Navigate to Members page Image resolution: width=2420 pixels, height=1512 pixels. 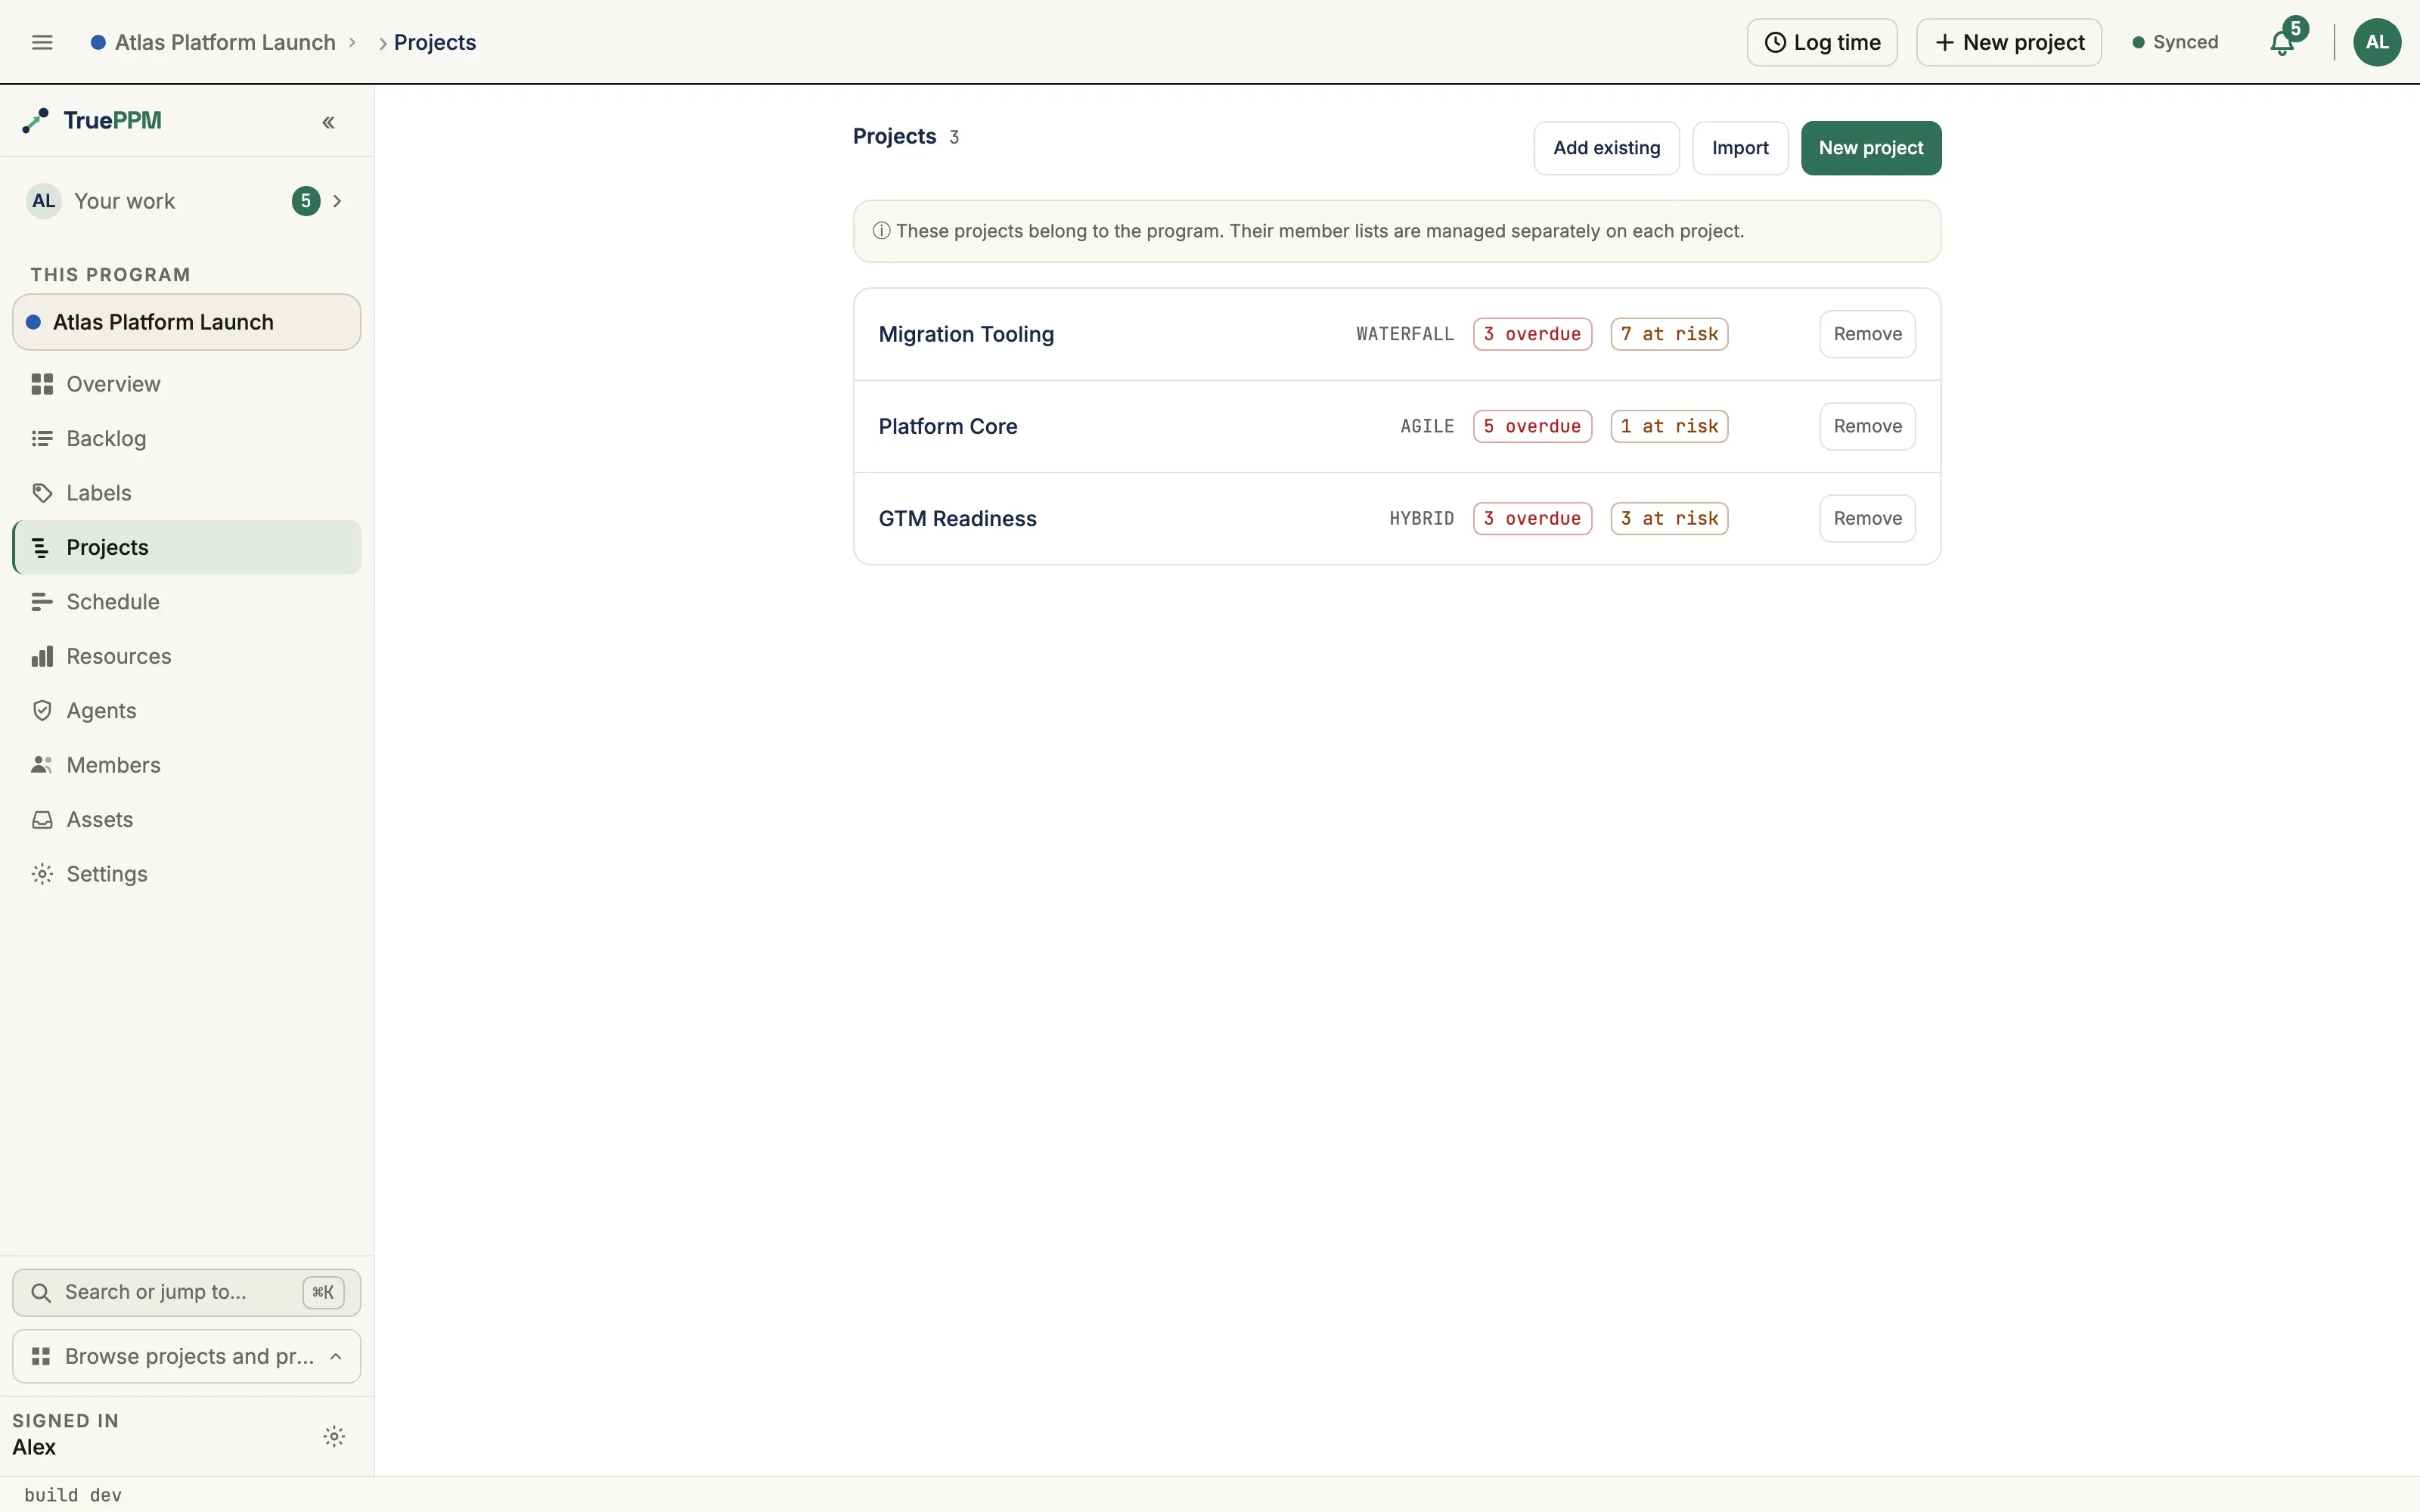coord(187,765)
